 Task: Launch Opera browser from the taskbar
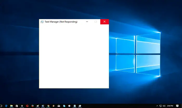coord(27,106)
